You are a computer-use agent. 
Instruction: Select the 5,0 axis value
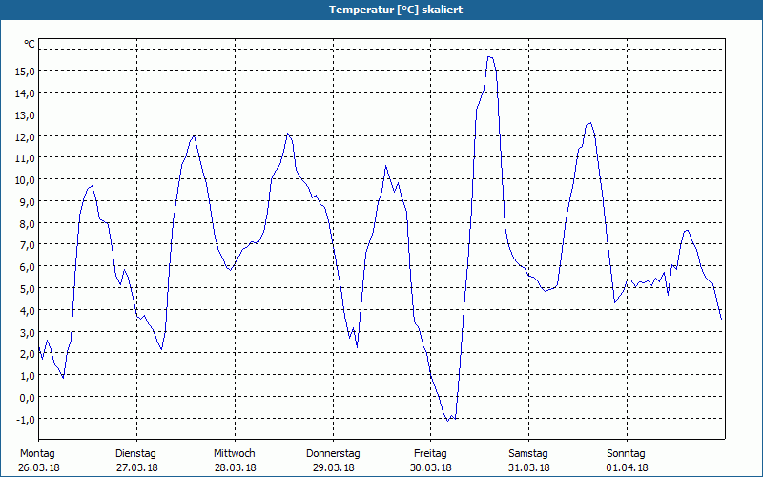pyautogui.click(x=28, y=289)
